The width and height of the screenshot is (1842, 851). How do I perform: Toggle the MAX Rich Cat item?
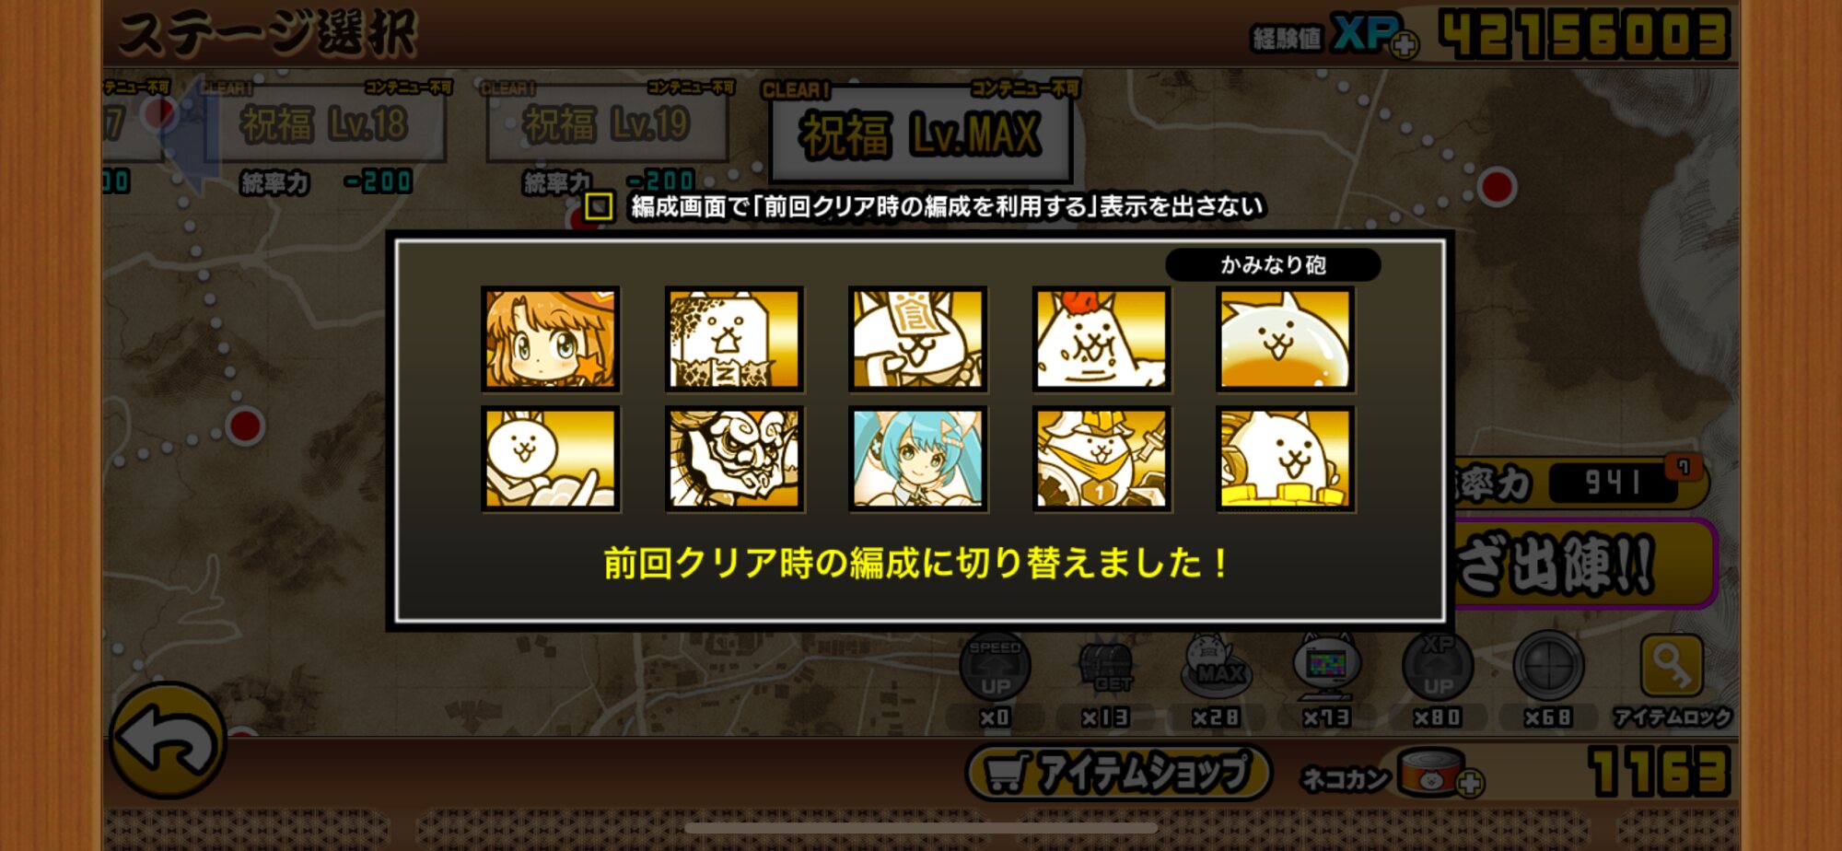pos(1216,665)
